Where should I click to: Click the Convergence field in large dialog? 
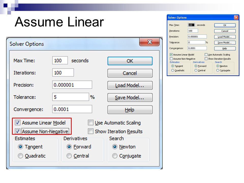click(x=72, y=109)
